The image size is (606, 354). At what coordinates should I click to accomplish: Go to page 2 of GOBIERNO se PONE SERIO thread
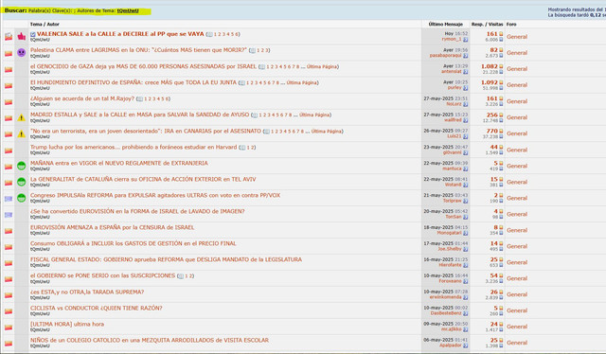191,276
